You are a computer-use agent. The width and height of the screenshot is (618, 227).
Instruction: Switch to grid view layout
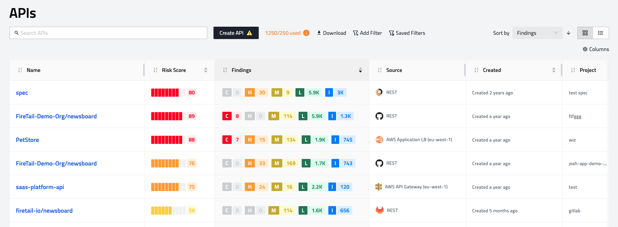click(585, 33)
